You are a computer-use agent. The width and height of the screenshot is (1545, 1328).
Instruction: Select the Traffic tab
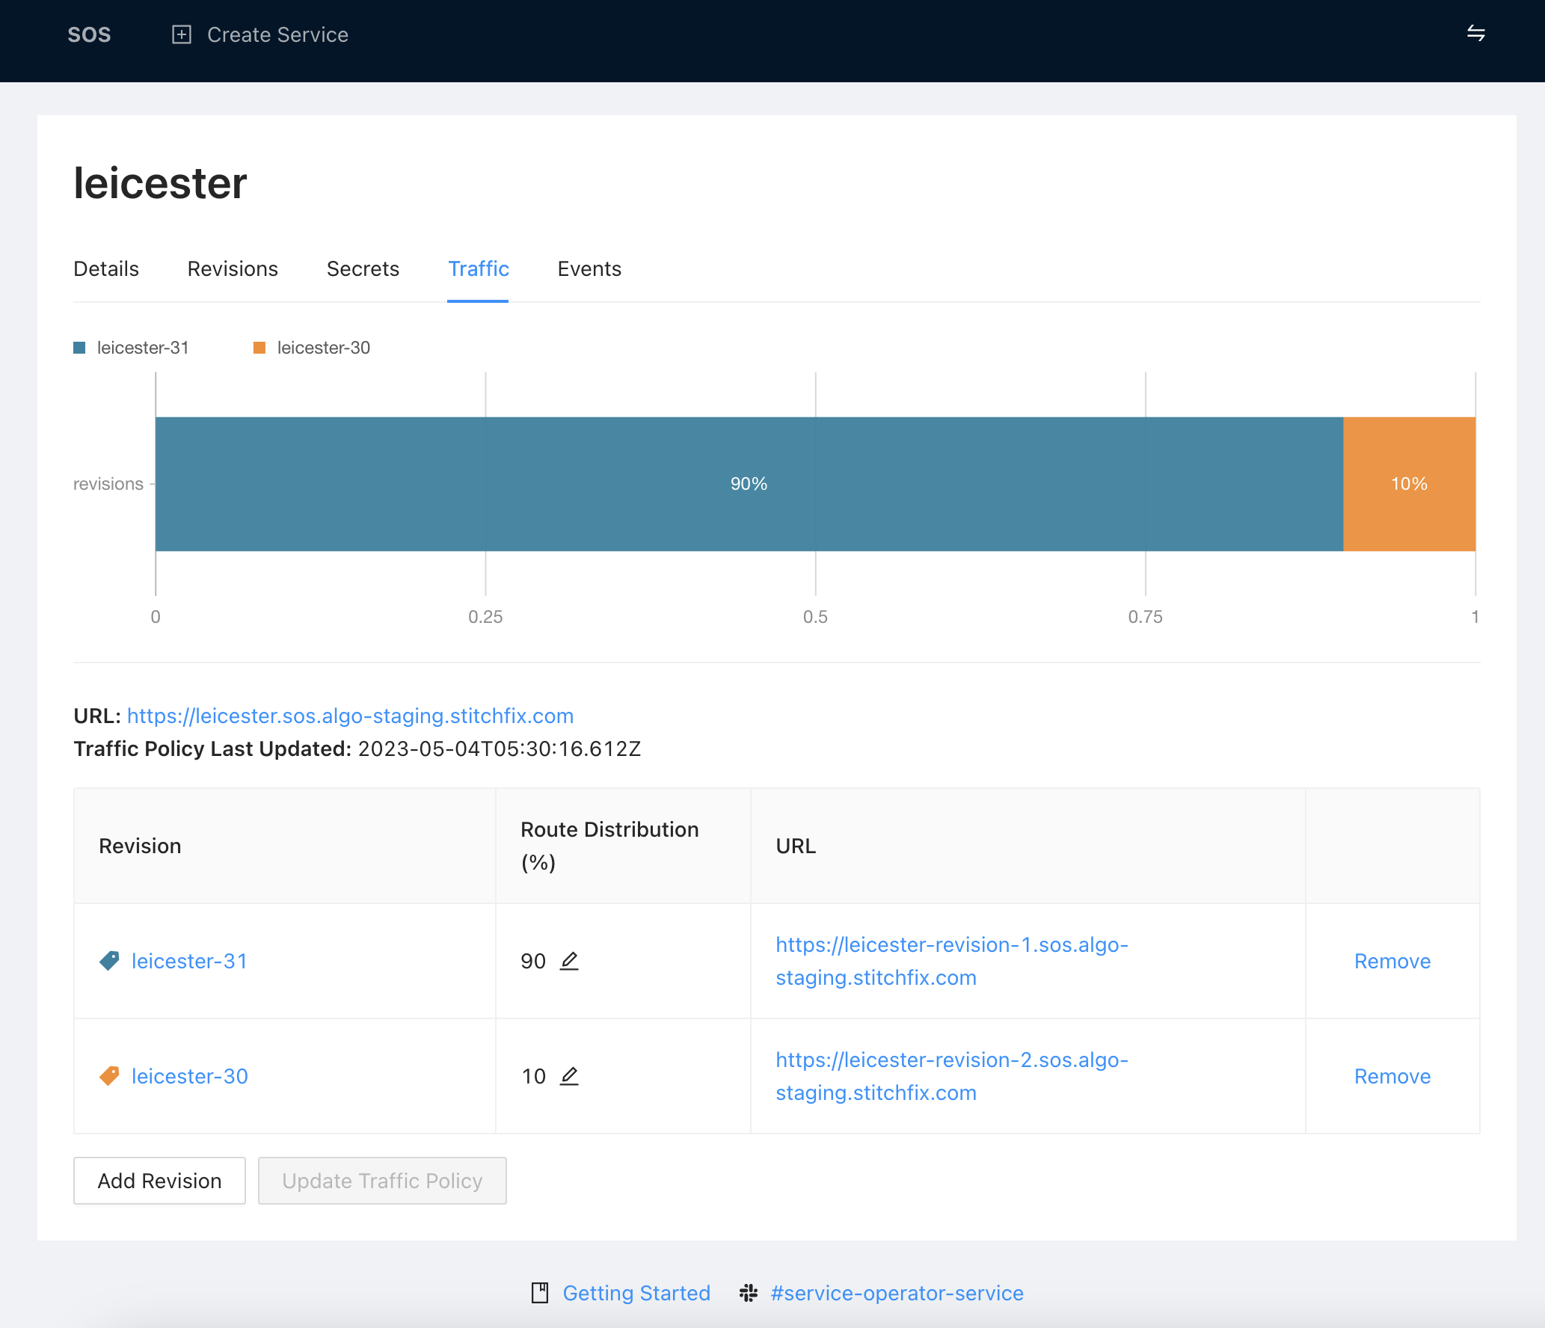click(x=478, y=269)
